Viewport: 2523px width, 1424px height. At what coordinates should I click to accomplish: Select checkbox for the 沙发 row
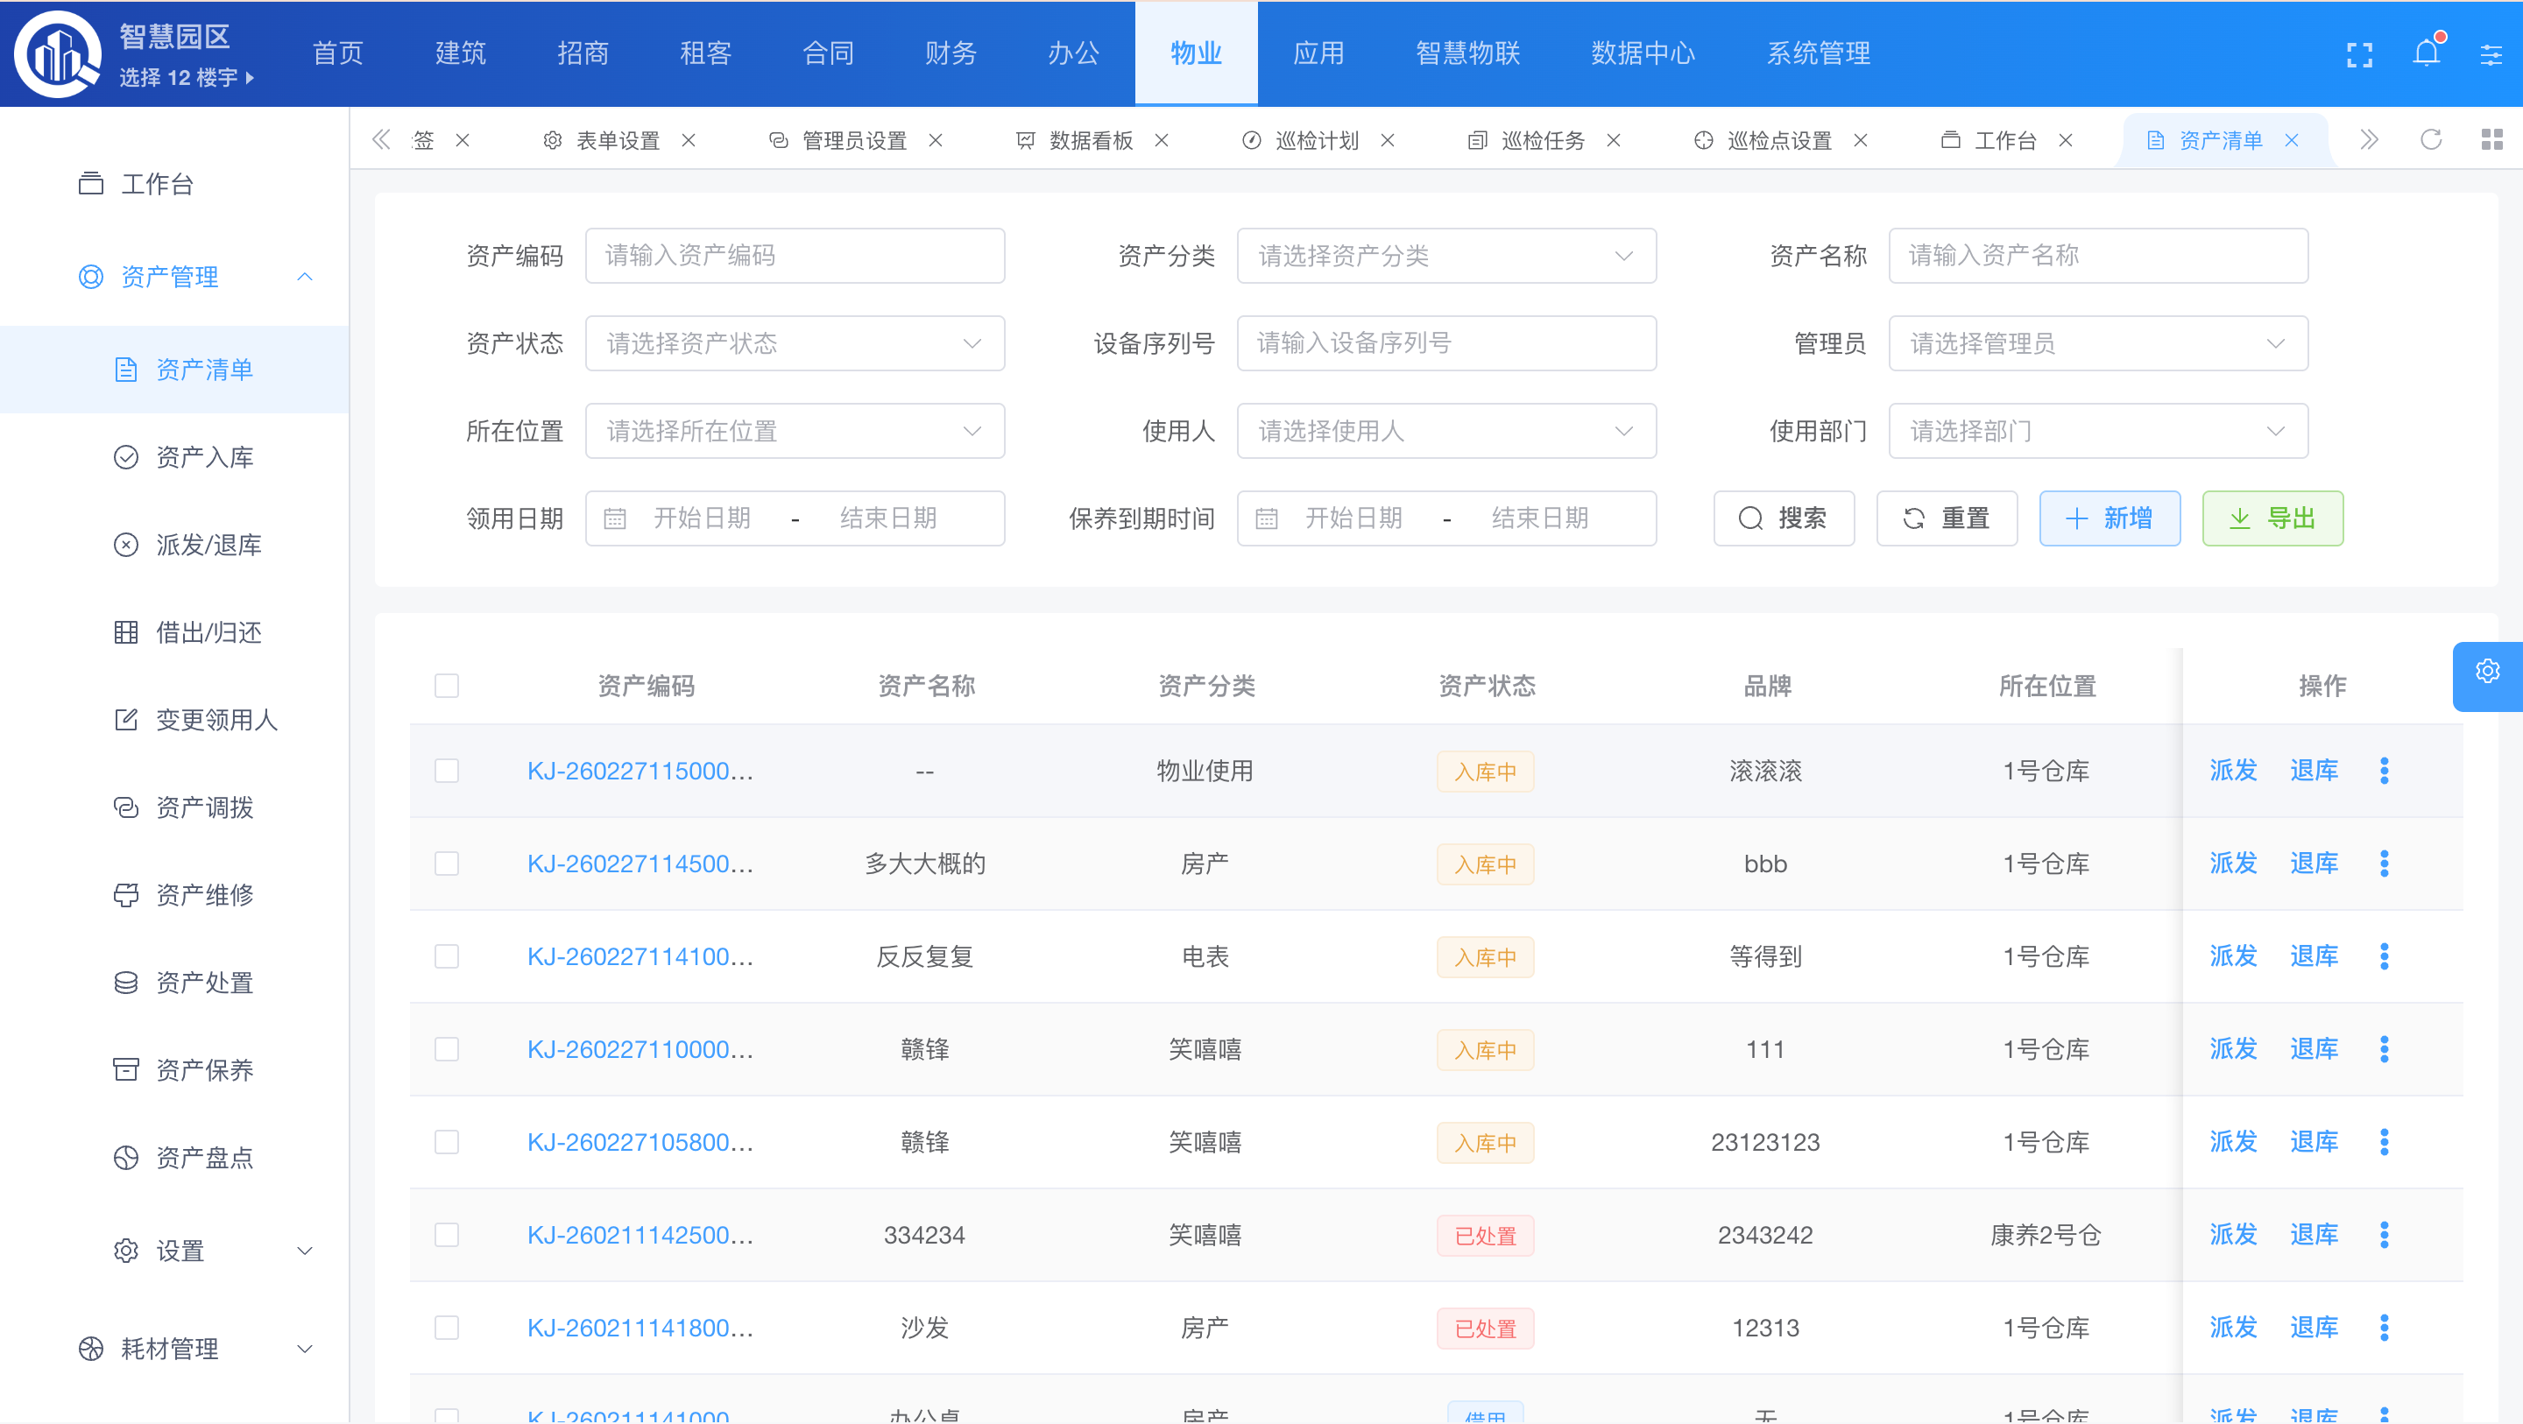point(447,1328)
